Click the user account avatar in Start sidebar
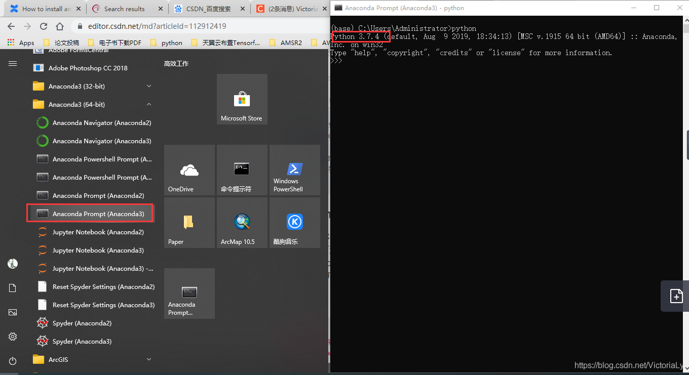 click(x=13, y=264)
